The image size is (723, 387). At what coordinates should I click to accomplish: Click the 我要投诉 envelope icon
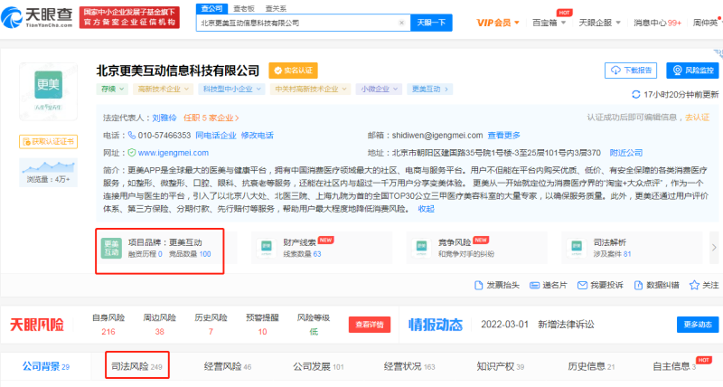tap(582, 286)
